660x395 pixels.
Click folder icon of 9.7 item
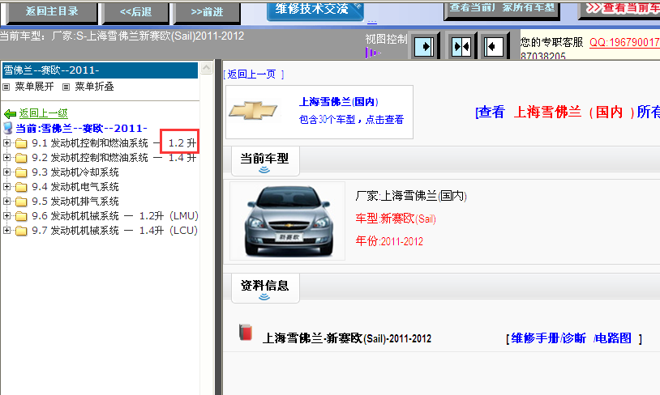(x=21, y=231)
